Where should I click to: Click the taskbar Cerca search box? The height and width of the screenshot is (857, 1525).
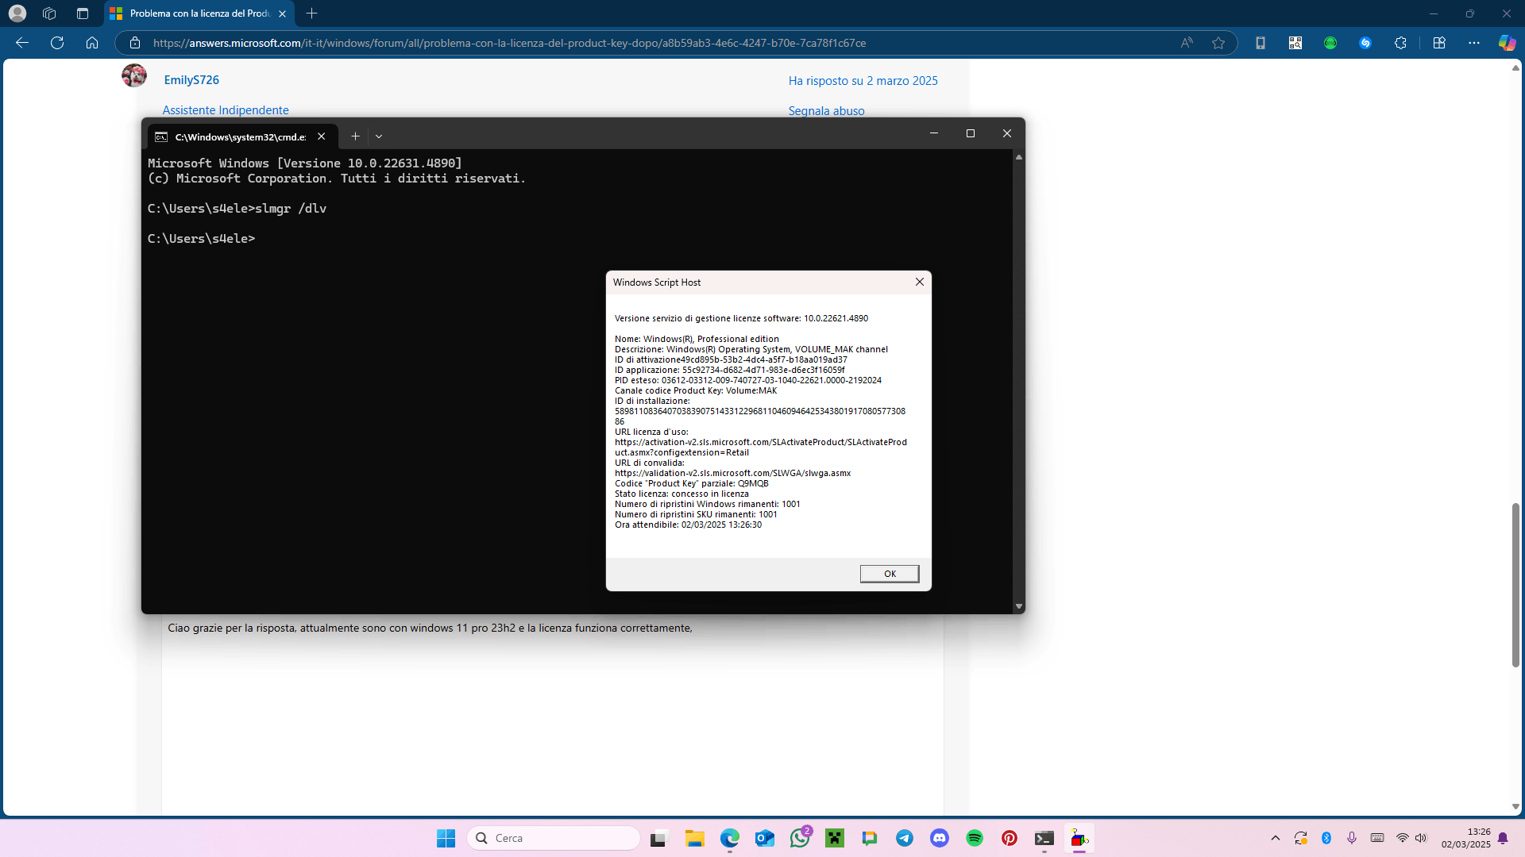coord(554,838)
